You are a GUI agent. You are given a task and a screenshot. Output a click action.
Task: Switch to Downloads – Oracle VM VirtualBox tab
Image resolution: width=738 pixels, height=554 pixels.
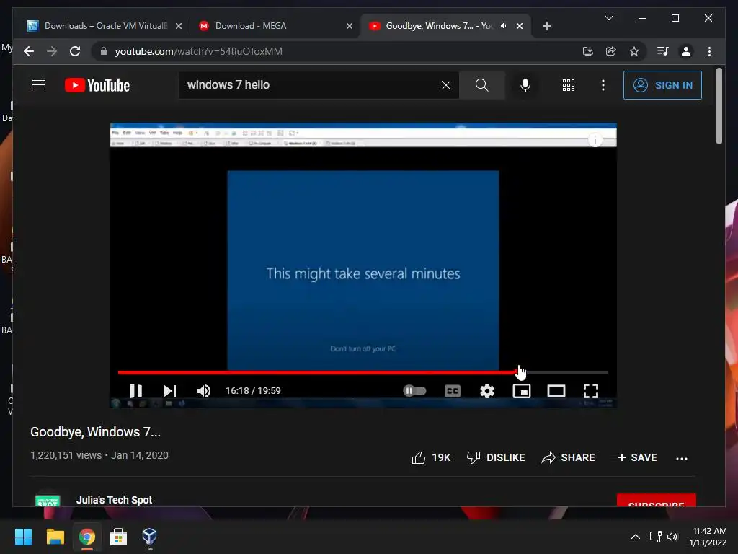105,26
